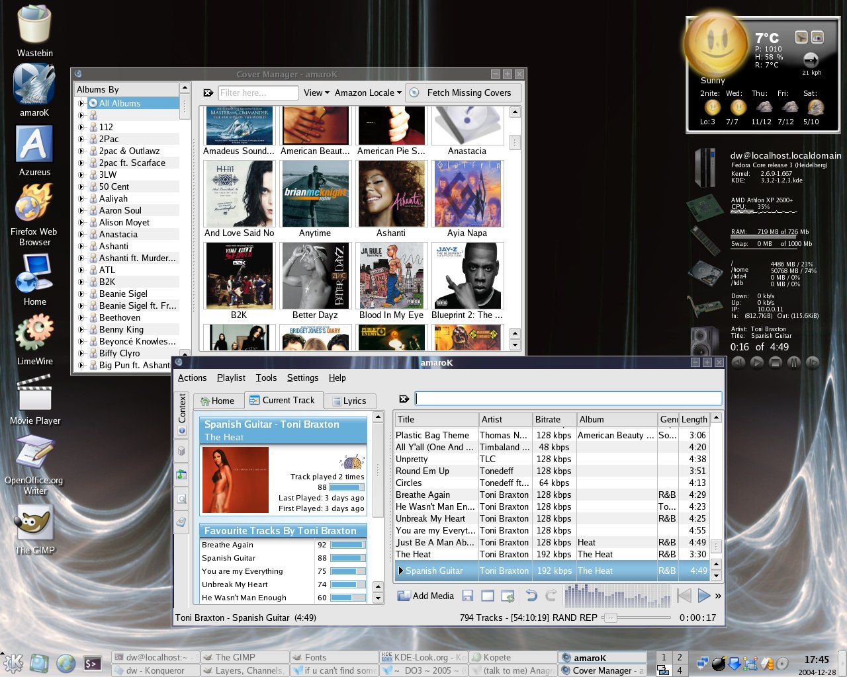Launch LimeWire from the desktop
Image resolution: width=847 pixels, height=677 pixels.
click(34, 340)
